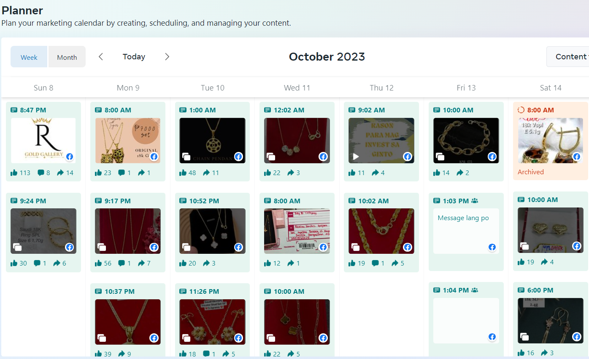Switch to the Month view tab

pos(67,57)
